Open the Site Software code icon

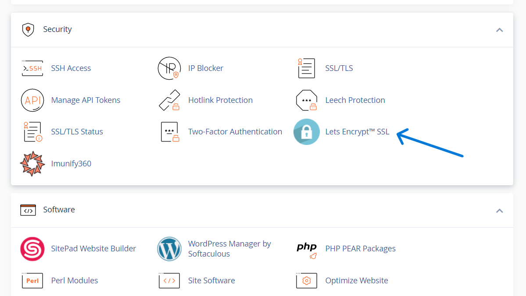(169, 281)
